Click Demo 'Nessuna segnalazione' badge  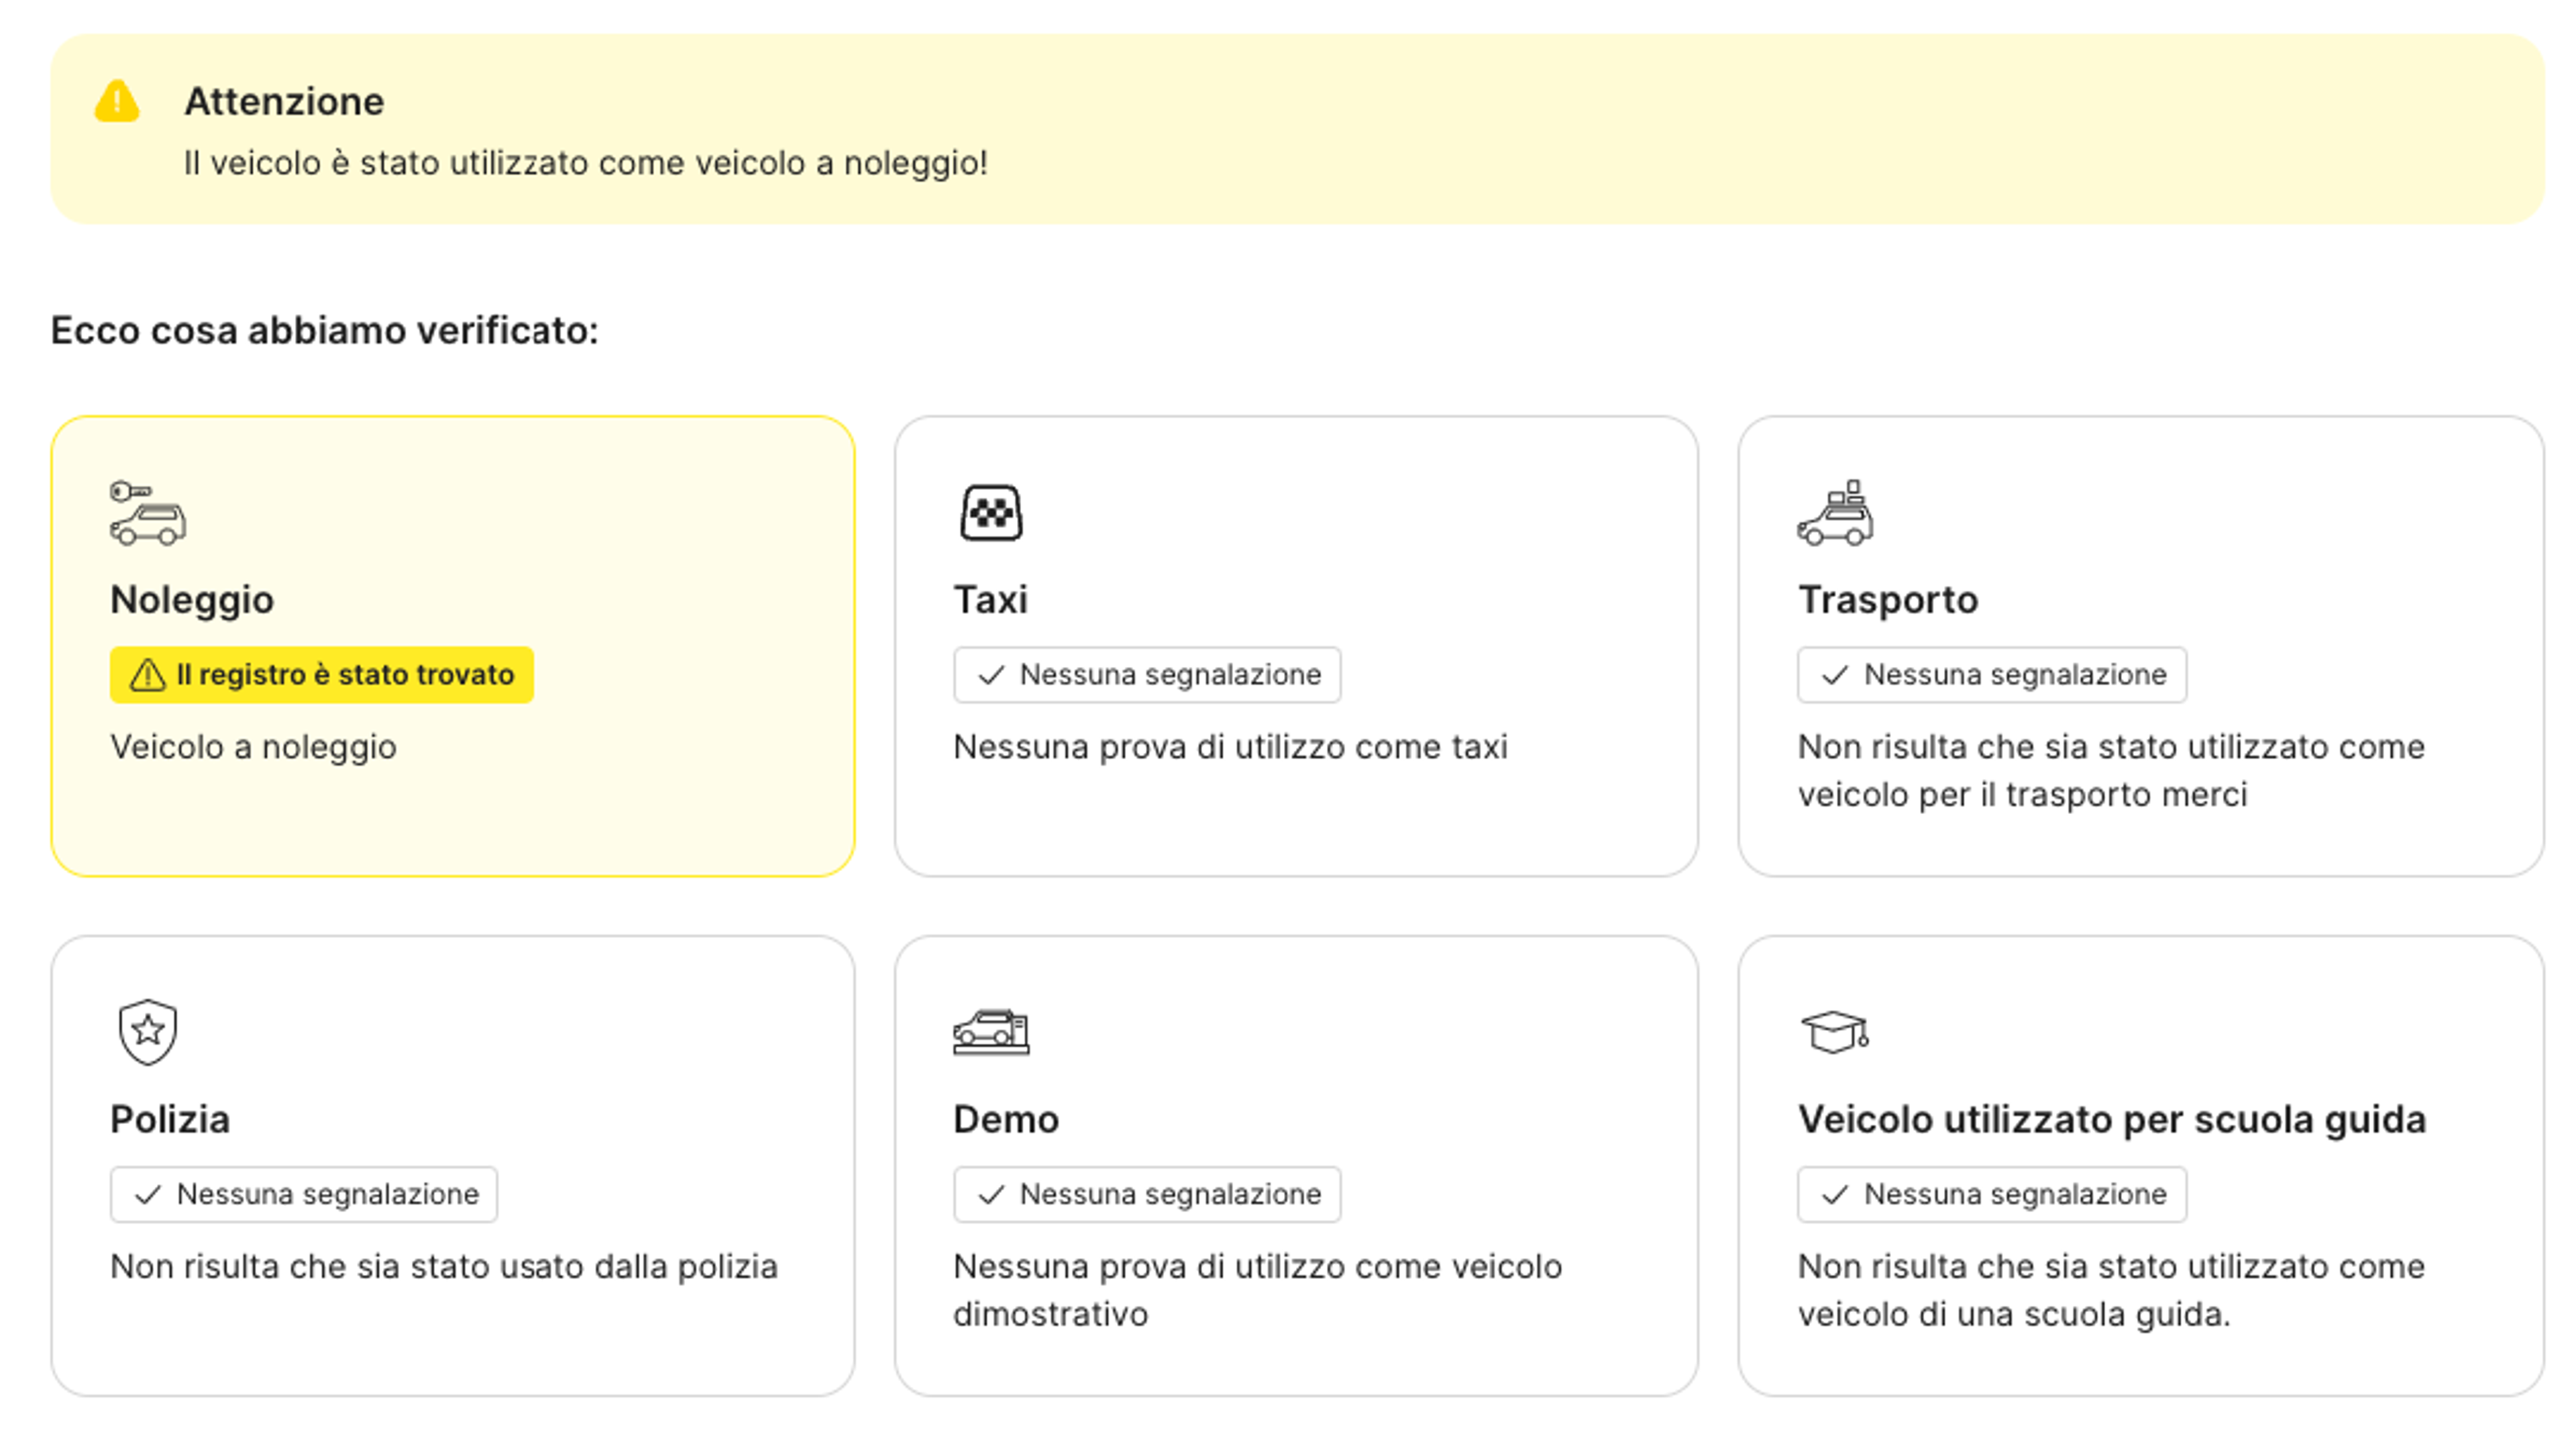coord(1146,1194)
